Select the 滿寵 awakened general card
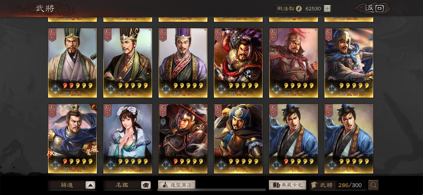423x195 pixels. [x=72, y=139]
